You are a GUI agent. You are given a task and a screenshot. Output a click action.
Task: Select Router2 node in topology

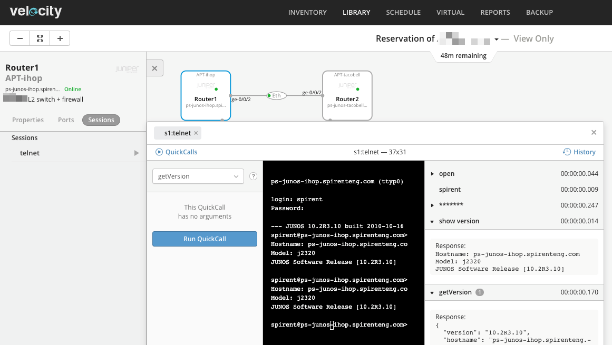[347, 95]
